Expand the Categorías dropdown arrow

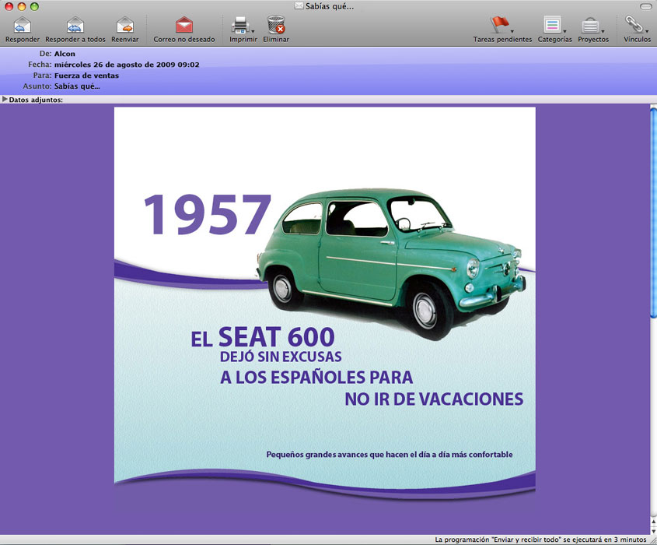pos(564,31)
